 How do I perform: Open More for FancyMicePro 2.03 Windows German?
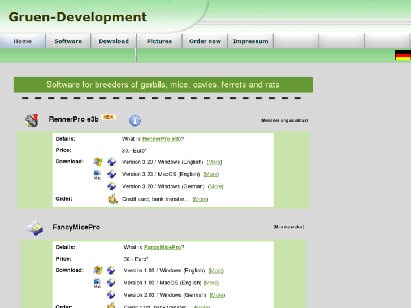(218, 295)
